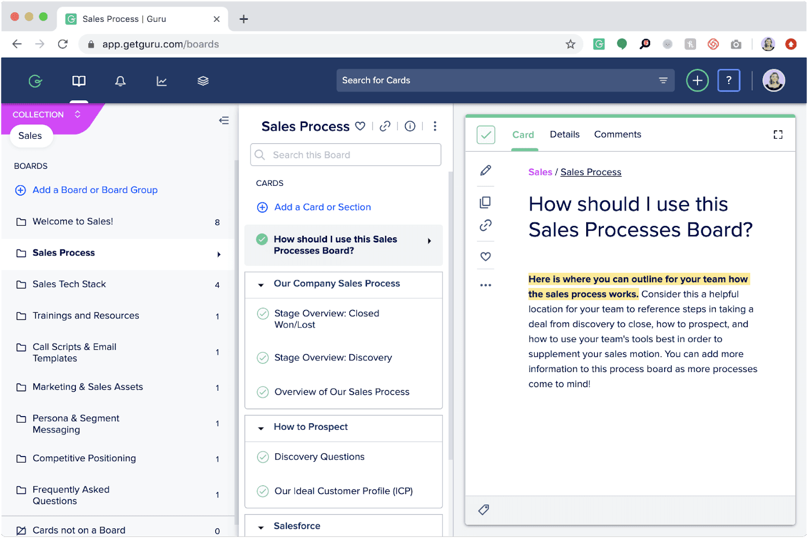Open notifications via the bell icon

point(120,80)
